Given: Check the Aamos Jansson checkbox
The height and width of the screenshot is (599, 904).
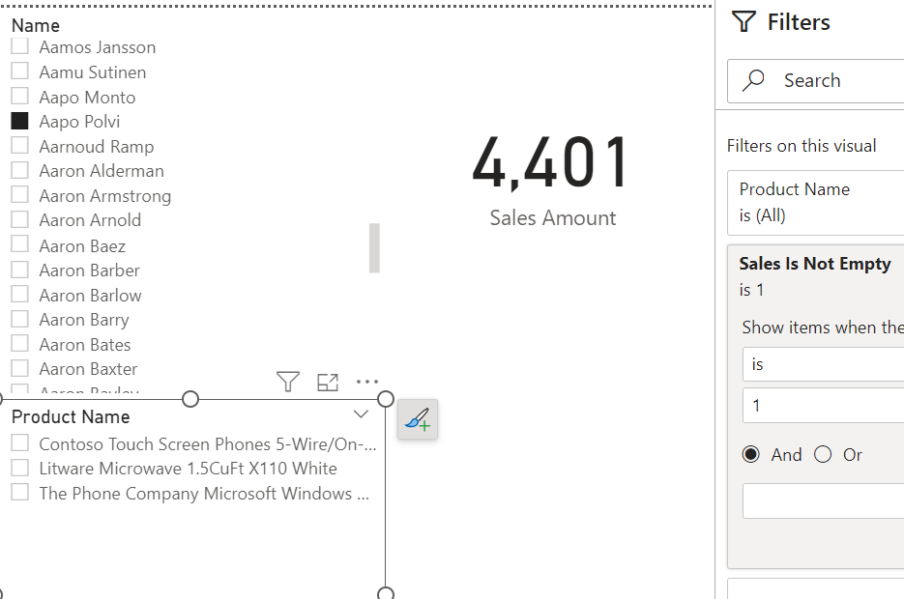Looking at the screenshot, I should click(19, 46).
